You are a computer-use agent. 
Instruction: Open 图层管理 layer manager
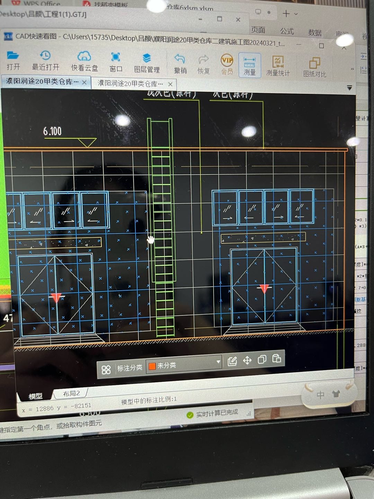pyautogui.click(x=147, y=63)
